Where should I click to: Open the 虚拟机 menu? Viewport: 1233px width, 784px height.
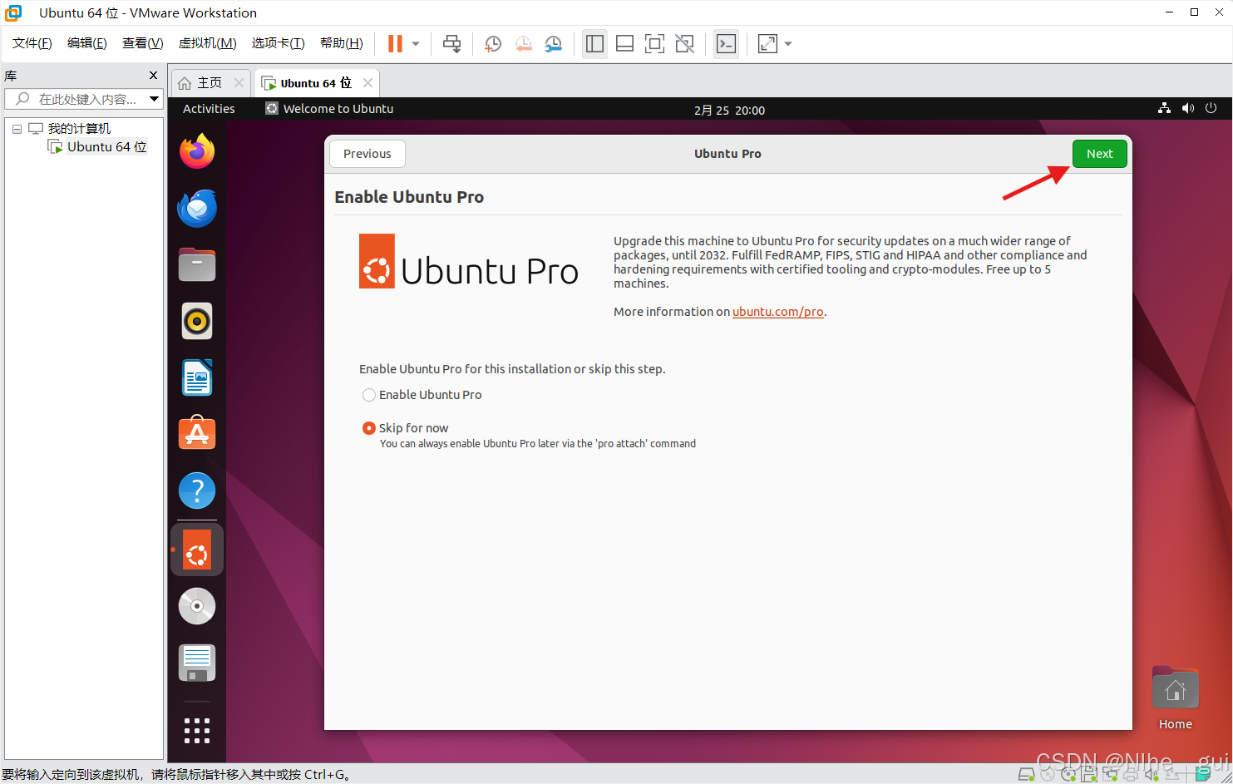point(207,42)
